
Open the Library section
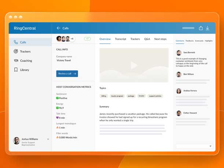24,70
